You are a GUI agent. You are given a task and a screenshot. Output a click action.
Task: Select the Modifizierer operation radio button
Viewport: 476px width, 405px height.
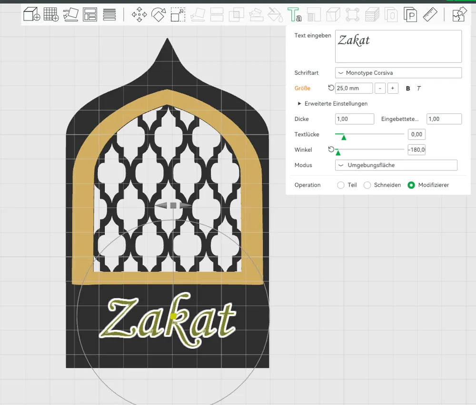coord(411,185)
